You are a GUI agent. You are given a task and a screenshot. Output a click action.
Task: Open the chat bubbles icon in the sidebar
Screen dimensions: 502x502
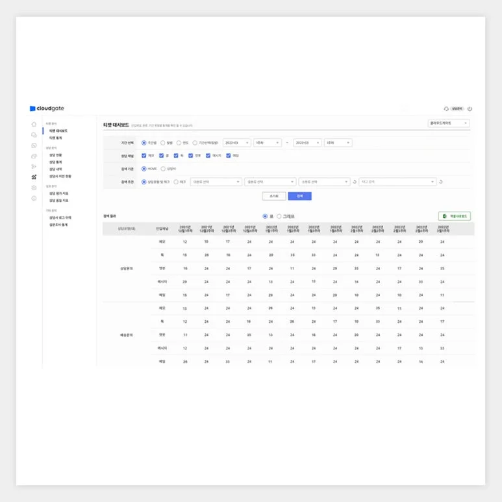click(x=34, y=135)
